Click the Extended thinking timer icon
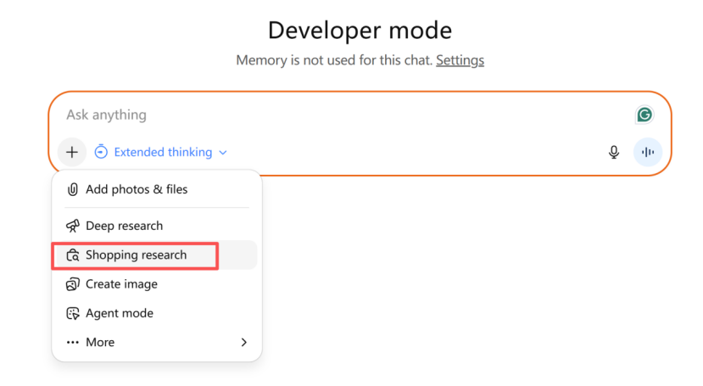703x386 pixels. click(101, 152)
